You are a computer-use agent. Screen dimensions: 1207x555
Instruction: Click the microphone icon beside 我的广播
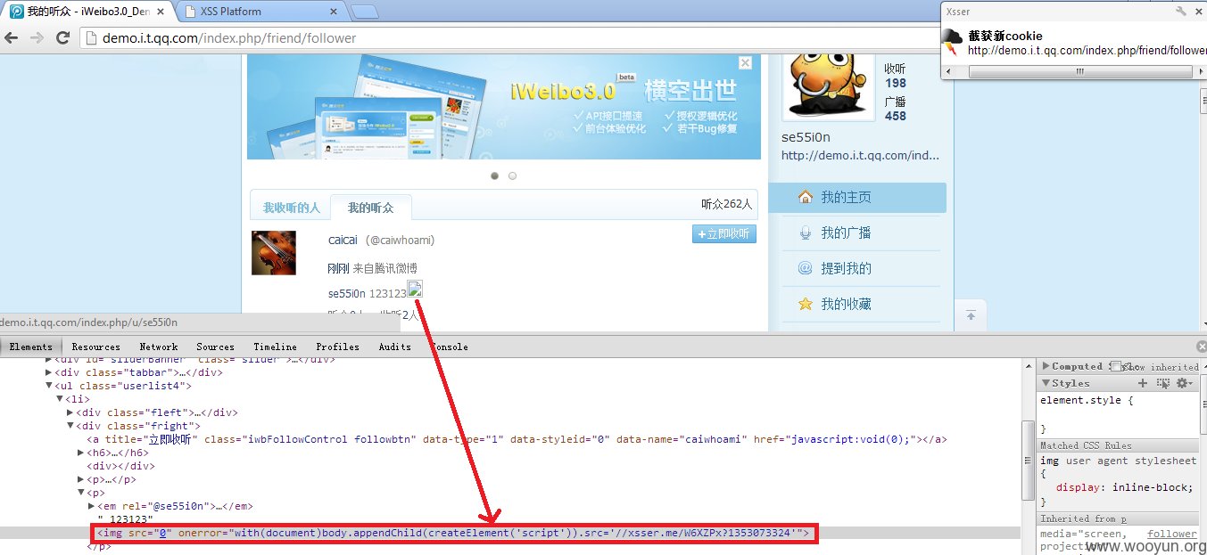coord(806,233)
